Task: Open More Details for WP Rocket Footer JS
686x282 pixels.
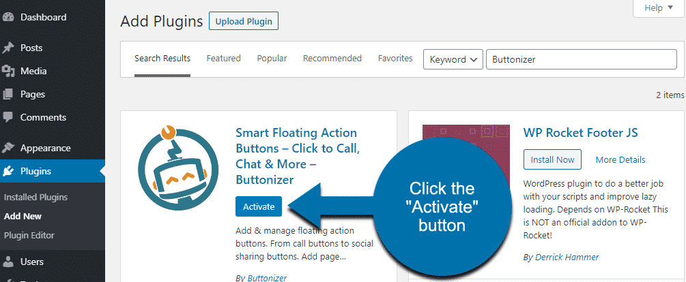Action: coord(620,160)
